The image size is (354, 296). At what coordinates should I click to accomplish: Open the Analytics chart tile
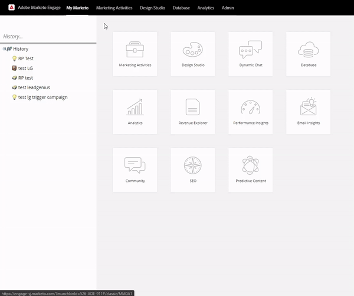coord(135,112)
